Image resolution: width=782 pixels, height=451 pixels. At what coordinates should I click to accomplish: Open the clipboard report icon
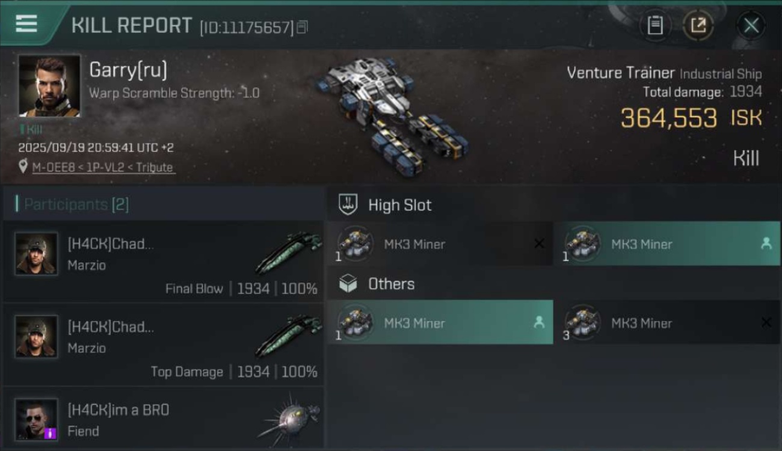[655, 26]
